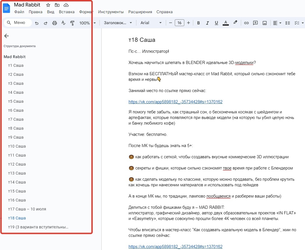Open first vk.com link under Занимай место
Image resolution: width=305 pixels, height=250 pixels.
[175, 102]
